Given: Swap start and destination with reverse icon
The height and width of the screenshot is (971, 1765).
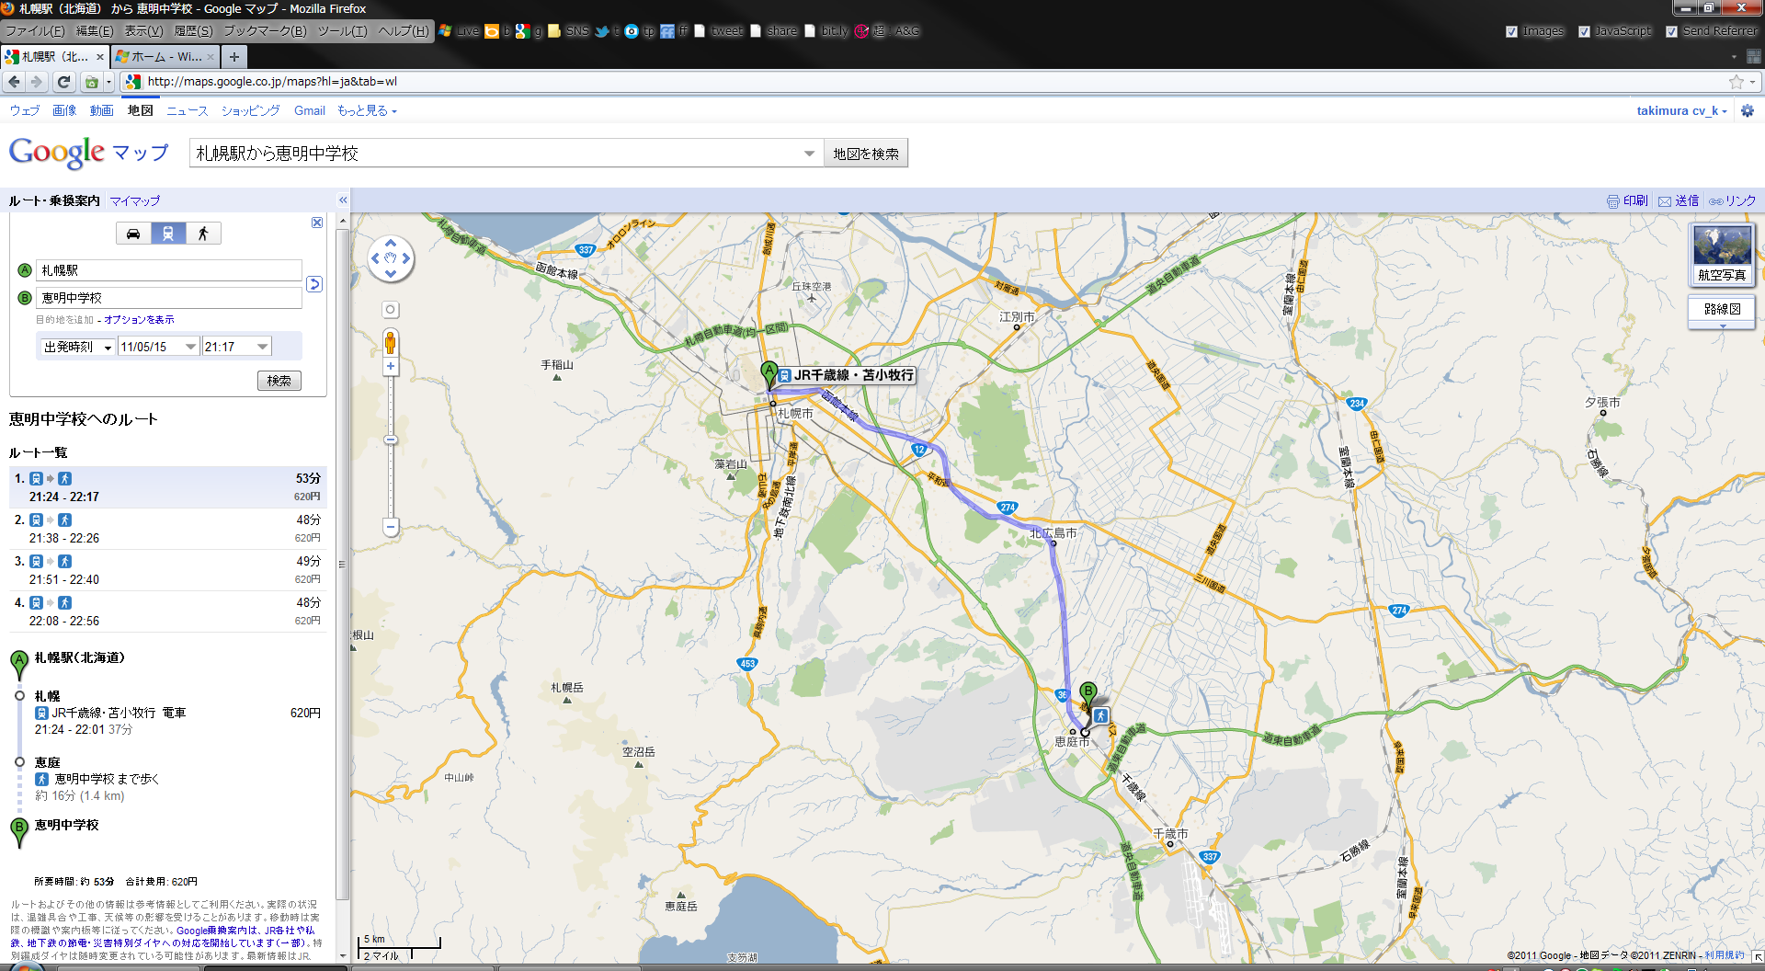Looking at the screenshot, I should click(x=314, y=284).
